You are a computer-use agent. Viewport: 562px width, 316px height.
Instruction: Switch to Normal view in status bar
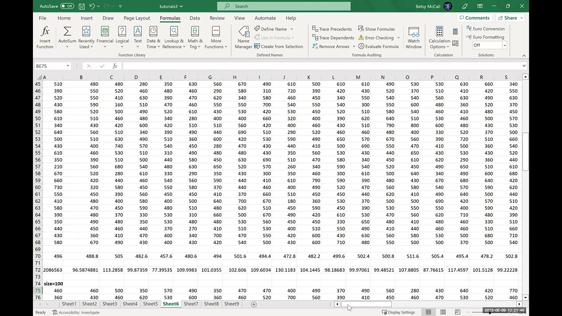428,312
